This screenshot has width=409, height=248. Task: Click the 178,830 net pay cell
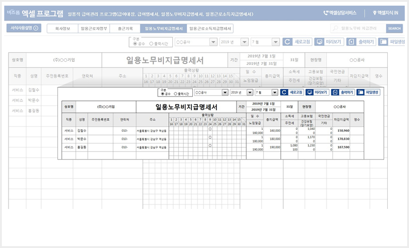pos(341,139)
